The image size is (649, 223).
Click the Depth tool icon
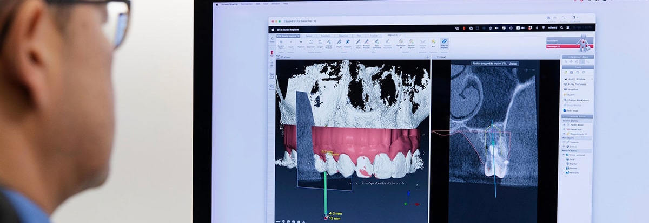coord(339,43)
